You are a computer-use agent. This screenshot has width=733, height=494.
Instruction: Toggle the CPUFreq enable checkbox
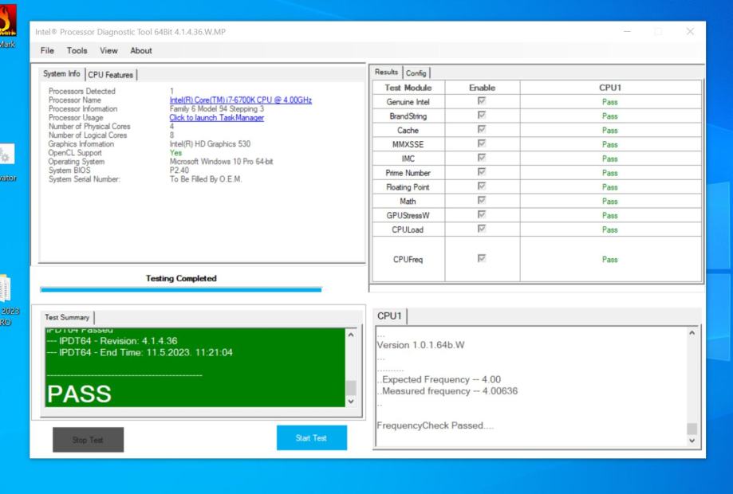tap(482, 258)
